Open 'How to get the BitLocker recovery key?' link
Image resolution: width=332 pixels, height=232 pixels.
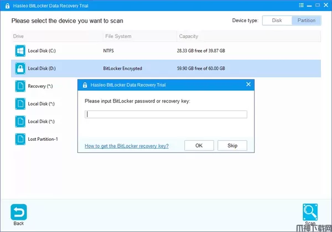[127, 146]
